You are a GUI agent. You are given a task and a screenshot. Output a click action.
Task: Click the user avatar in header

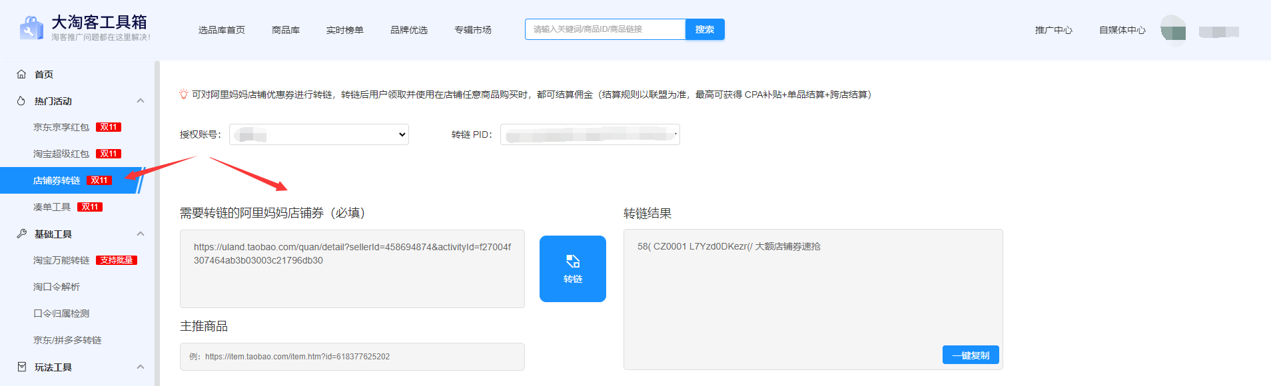pos(1173,31)
